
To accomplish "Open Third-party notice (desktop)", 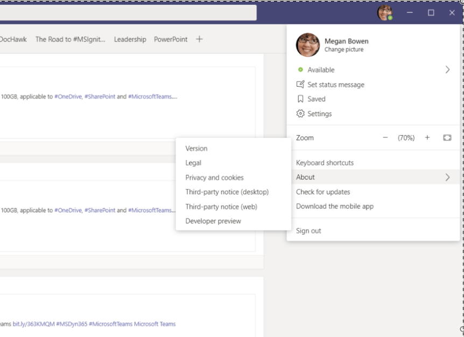I will pos(227,192).
